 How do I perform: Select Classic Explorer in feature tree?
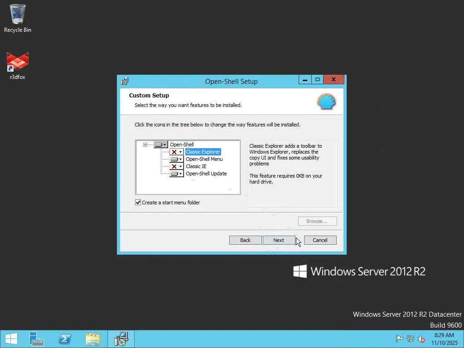(x=203, y=152)
